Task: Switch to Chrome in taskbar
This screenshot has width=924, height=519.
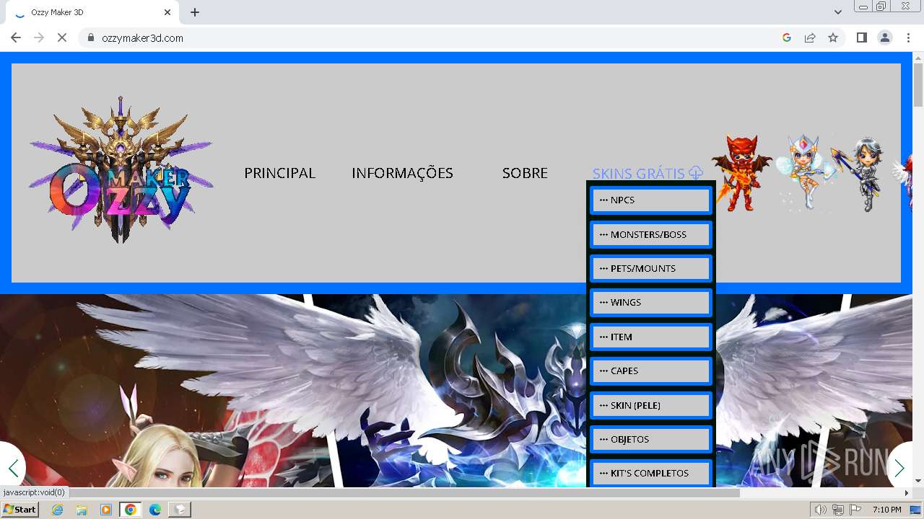Action: (130, 510)
